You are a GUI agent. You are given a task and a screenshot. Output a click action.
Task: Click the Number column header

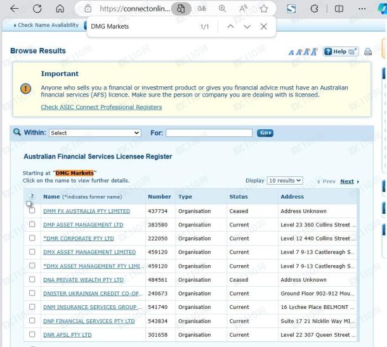pos(159,197)
